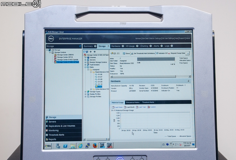Click Refresh link in header
This screenshot has width=236, height=160.
(138, 38)
